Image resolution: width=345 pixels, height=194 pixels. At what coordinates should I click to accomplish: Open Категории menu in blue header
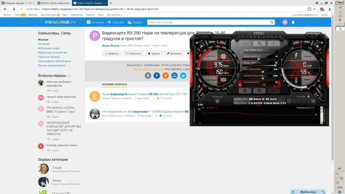95,22
